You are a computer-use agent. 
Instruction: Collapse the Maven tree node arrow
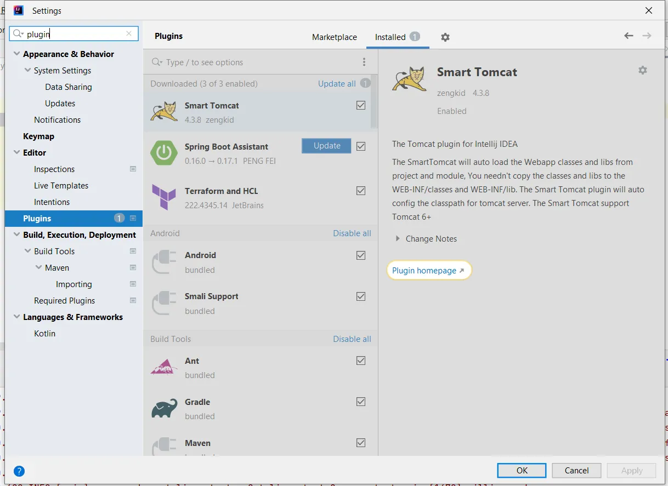click(x=38, y=267)
